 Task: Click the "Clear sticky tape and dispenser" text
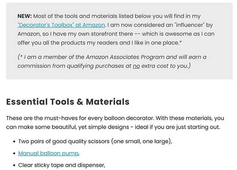pos(62,165)
